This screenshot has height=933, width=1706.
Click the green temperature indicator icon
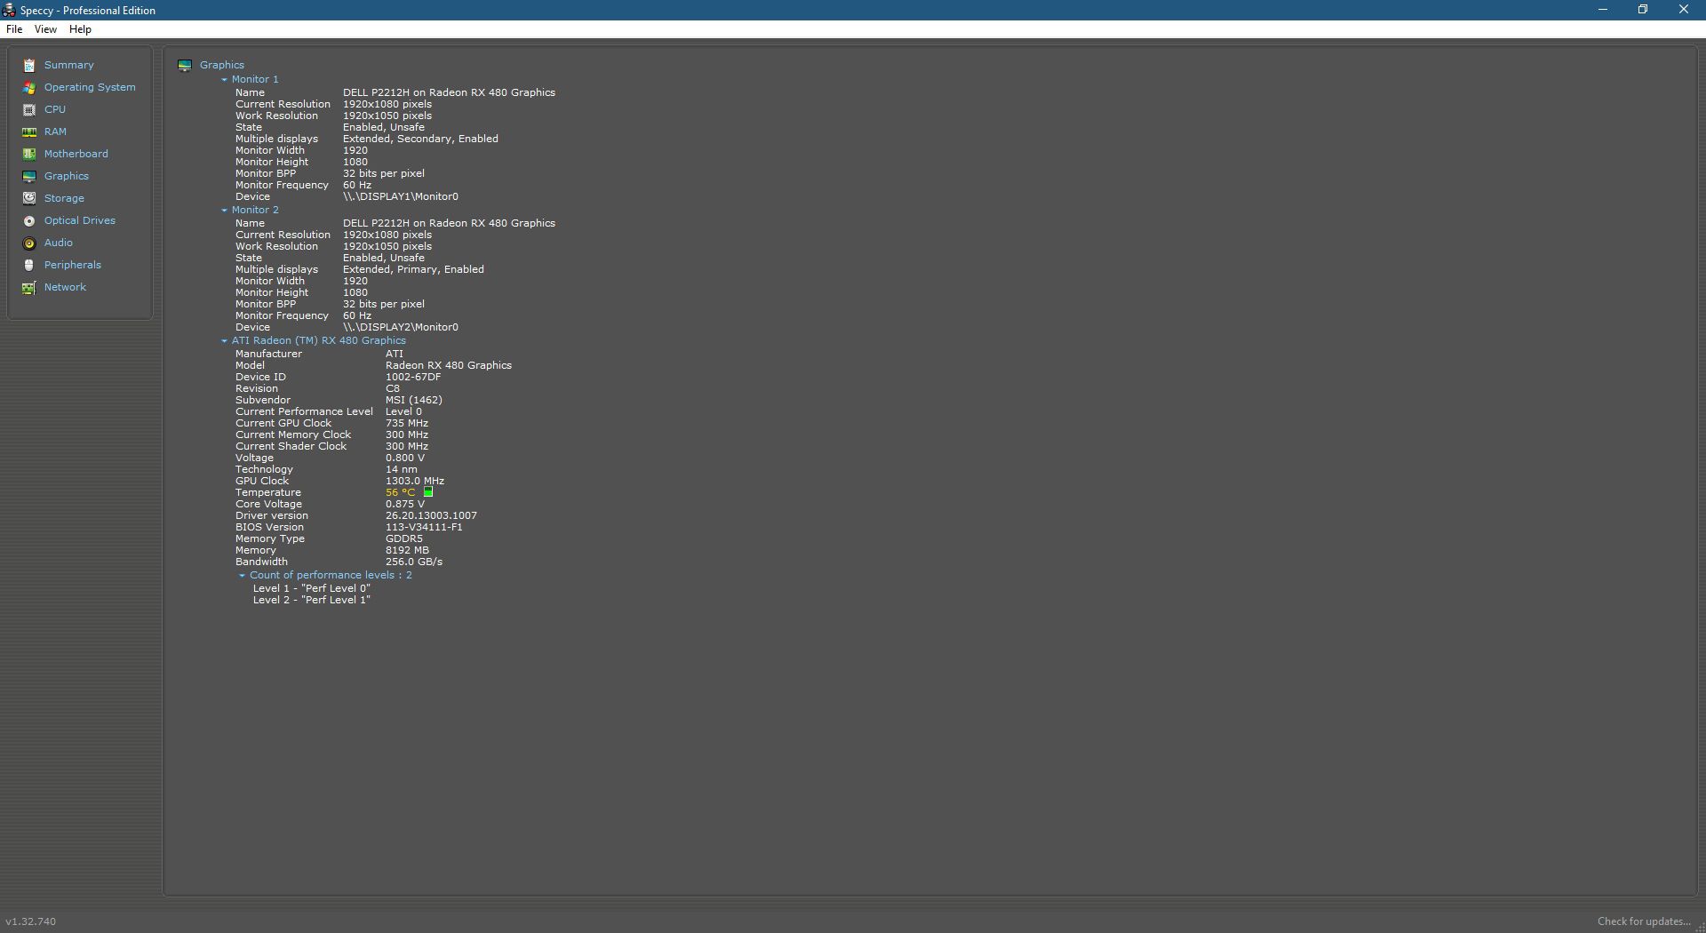pos(427,491)
